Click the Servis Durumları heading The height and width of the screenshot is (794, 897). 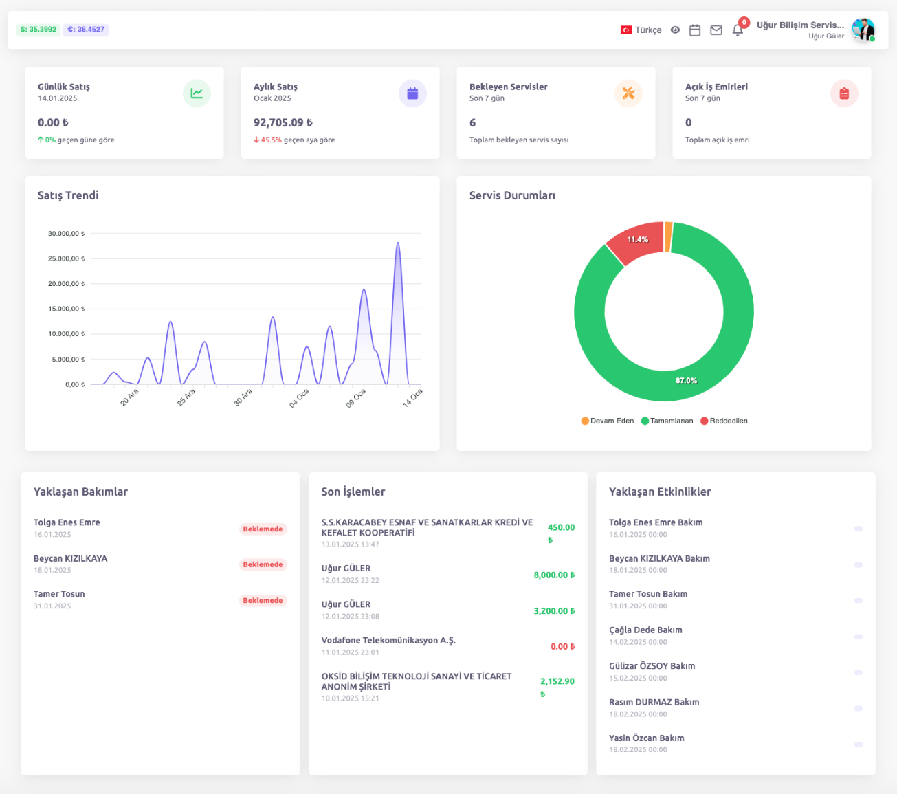point(512,195)
